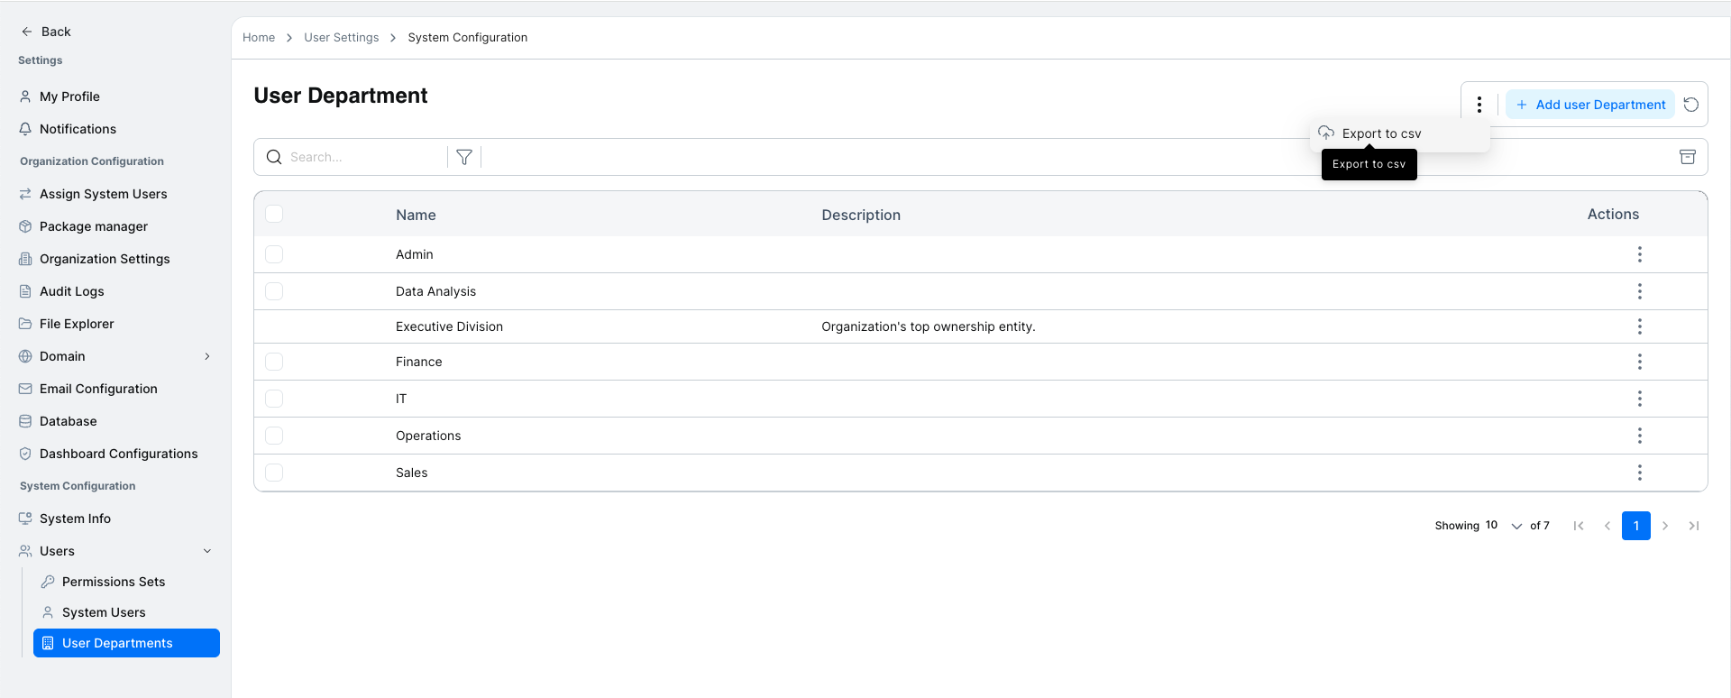Click Add user Department button

1590,105
